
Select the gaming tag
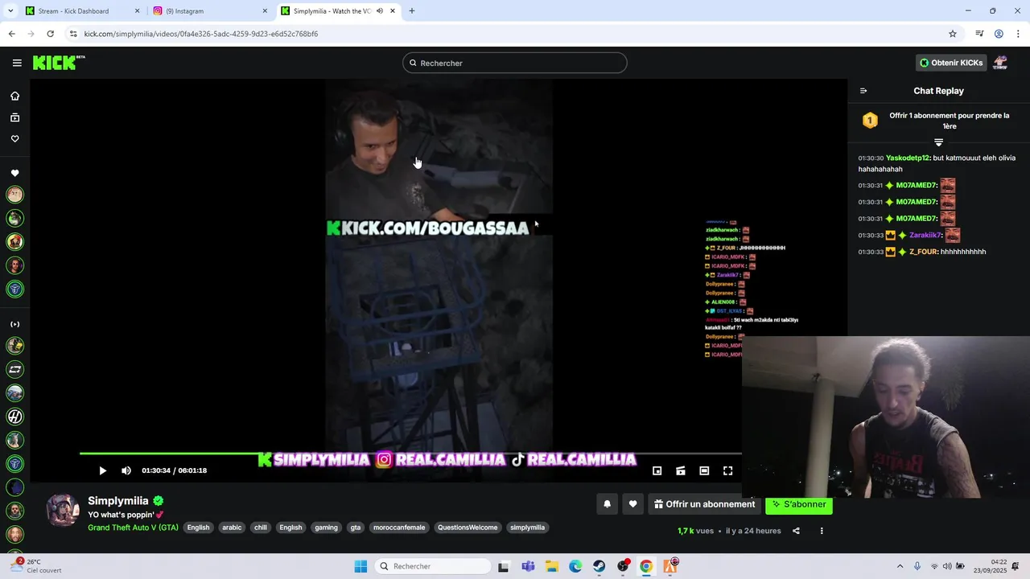[x=326, y=528]
